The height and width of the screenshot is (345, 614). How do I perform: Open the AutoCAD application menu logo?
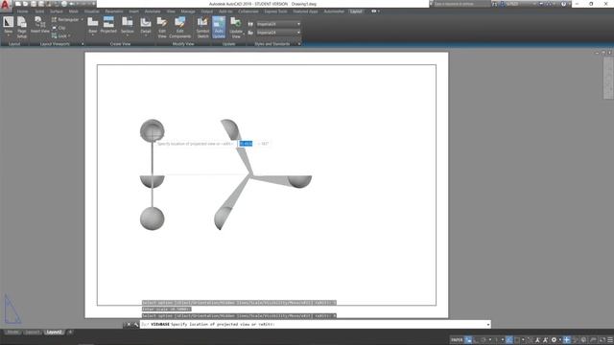click(x=6, y=5)
